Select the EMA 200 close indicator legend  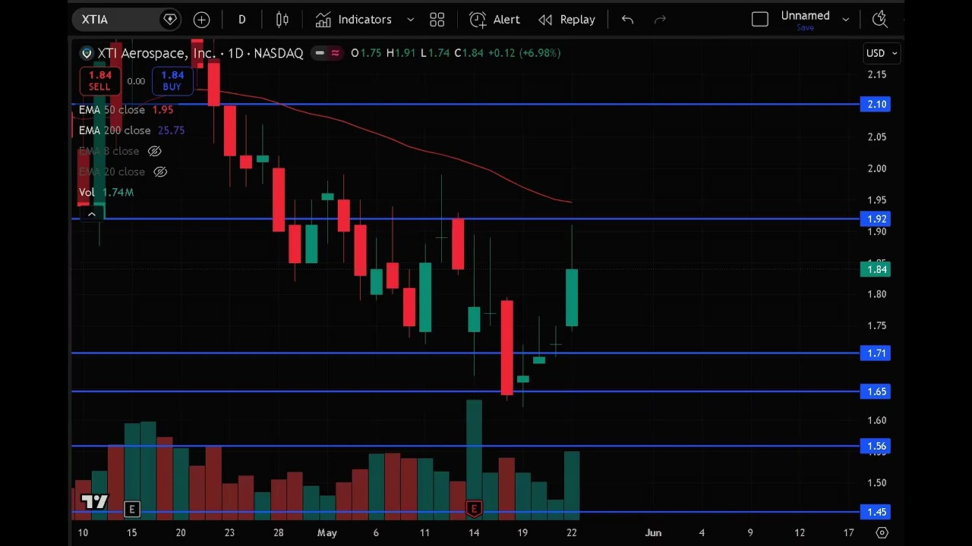131,130
